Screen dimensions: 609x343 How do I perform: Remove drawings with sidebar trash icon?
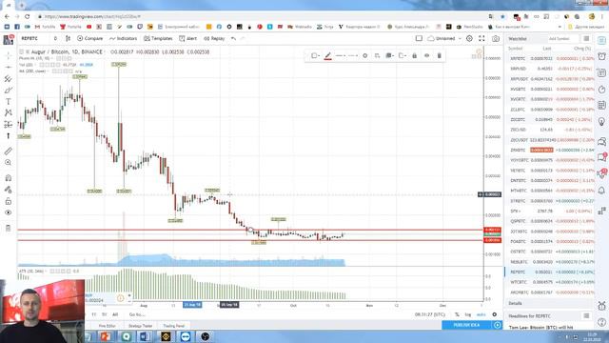(9, 228)
